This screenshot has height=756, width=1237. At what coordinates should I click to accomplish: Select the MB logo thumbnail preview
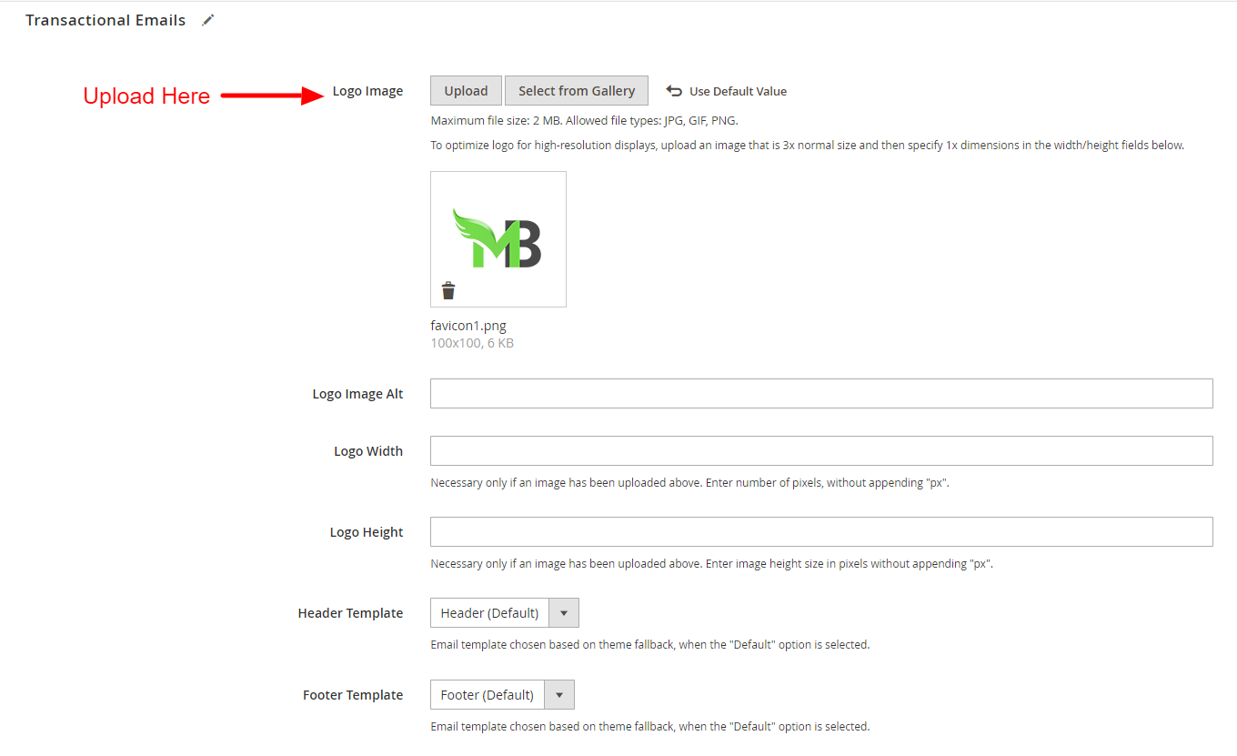click(x=498, y=239)
